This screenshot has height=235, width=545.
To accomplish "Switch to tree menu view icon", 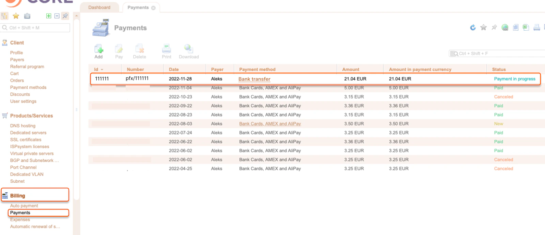I will point(4,16).
